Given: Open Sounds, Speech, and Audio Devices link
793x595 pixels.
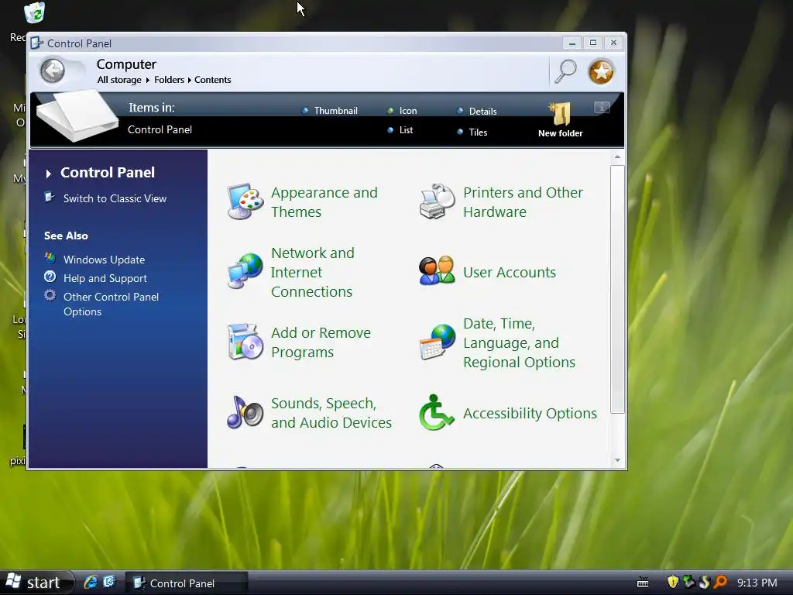Looking at the screenshot, I should pyautogui.click(x=331, y=413).
